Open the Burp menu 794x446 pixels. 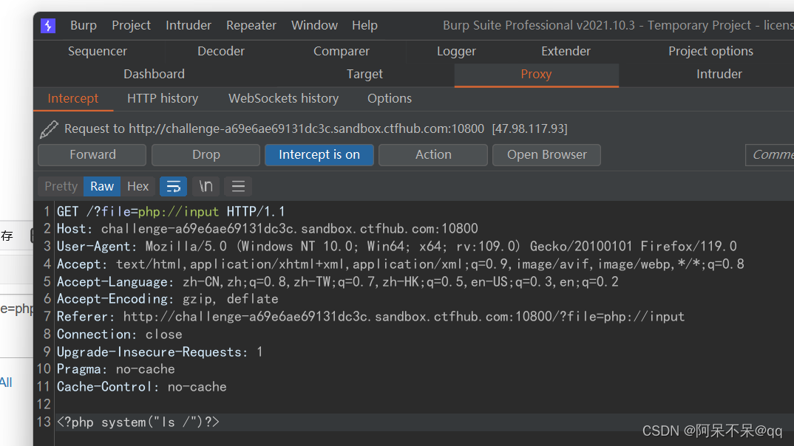(83, 25)
